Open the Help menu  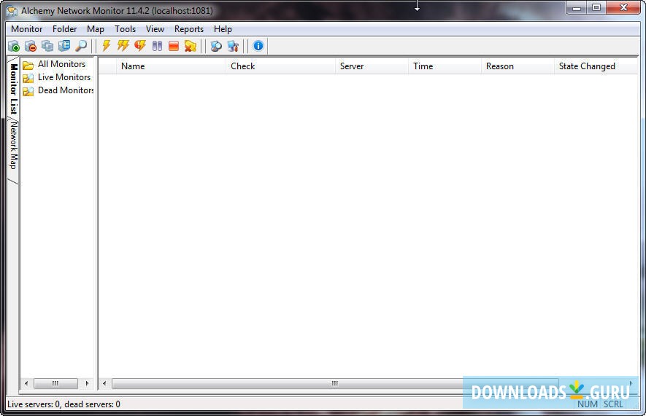(223, 29)
